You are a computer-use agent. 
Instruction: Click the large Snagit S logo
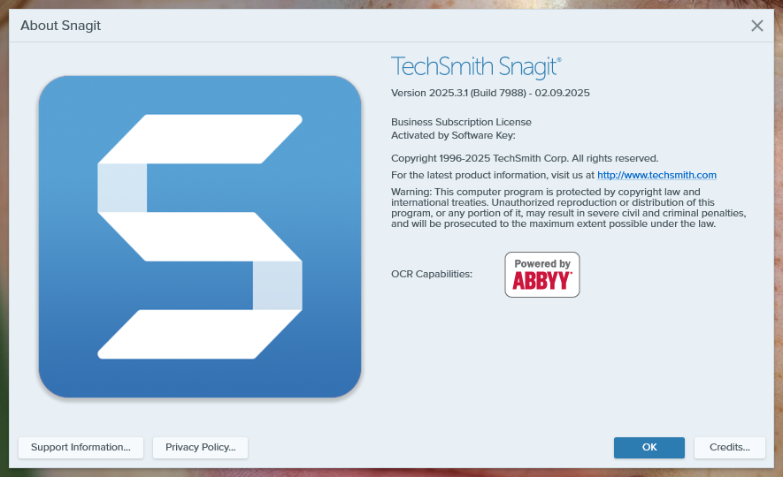coord(200,237)
